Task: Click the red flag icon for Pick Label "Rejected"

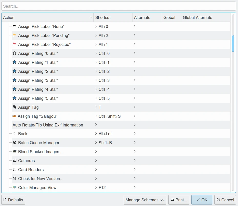Action: pos(14,44)
